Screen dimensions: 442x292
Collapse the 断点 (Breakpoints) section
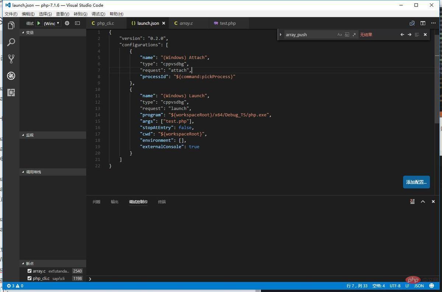[x=53, y=264]
